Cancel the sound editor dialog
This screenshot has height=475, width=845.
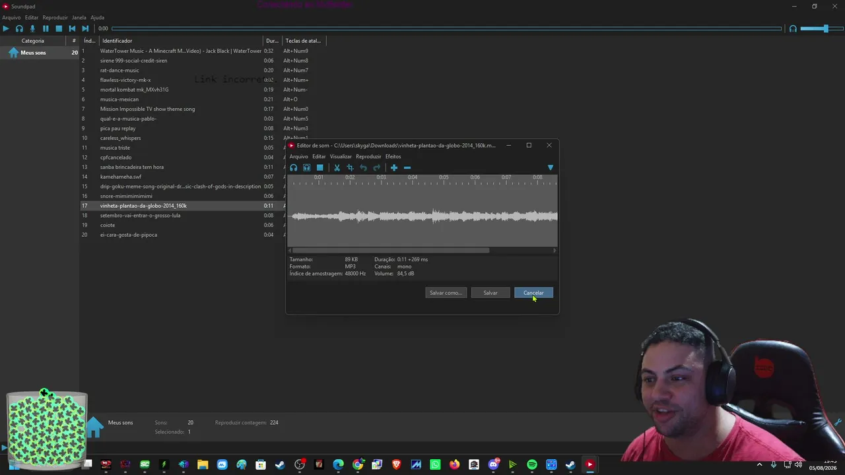533,293
